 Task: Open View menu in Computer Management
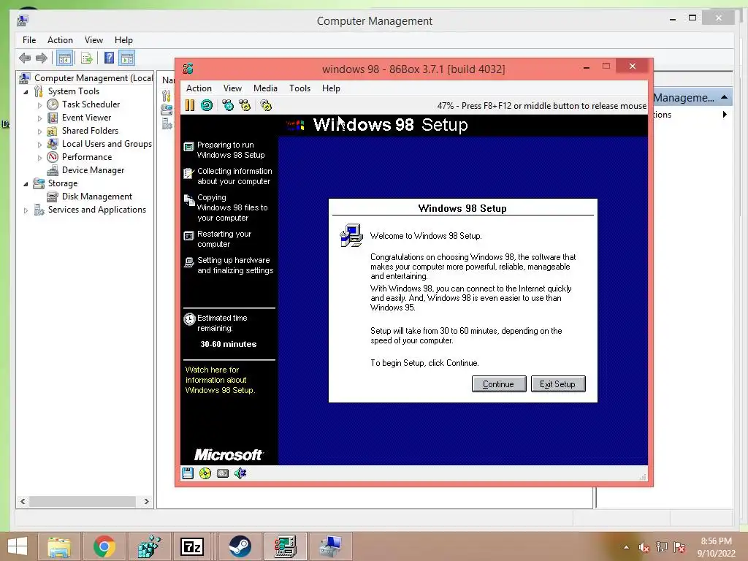click(93, 40)
